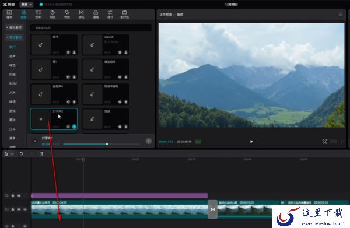Collapse the sound effects material section
This screenshot has height=228, width=350.
pos(15,37)
